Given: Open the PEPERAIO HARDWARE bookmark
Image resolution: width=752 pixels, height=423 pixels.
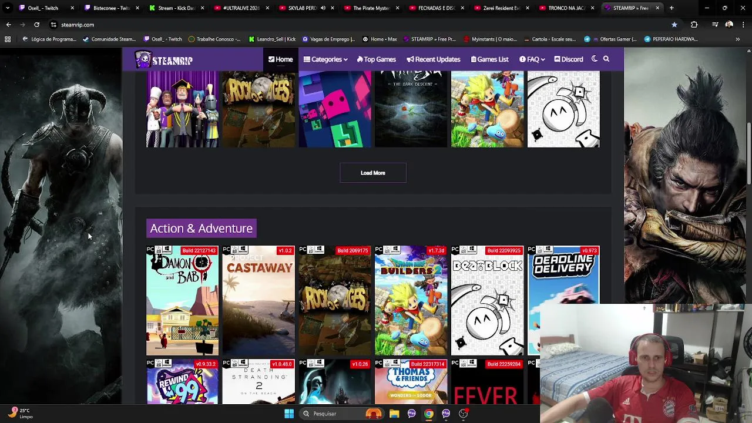Looking at the screenshot, I should pyautogui.click(x=670, y=39).
